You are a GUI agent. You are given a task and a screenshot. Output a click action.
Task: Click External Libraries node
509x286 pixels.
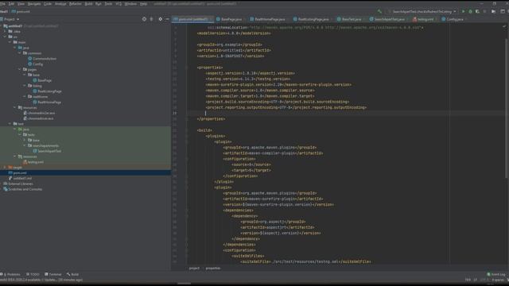[x=18, y=184]
